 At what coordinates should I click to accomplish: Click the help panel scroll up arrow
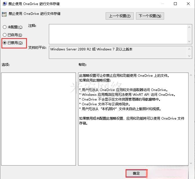pyautogui.click(x=191, y=75)
